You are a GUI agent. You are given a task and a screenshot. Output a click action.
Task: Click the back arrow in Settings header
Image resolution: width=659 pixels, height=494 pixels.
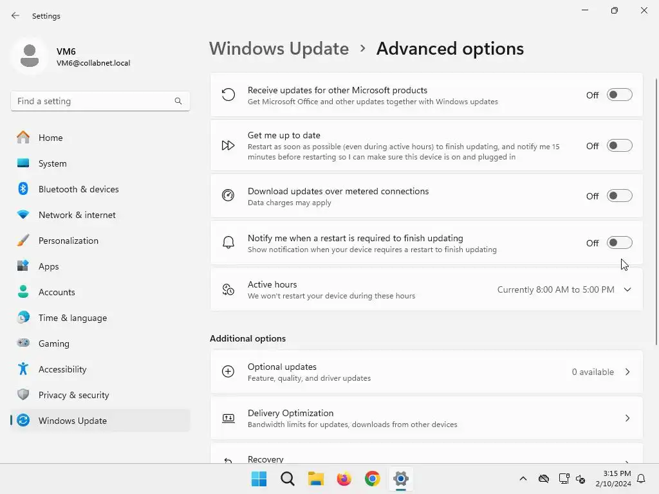click(x=15, y=15)
